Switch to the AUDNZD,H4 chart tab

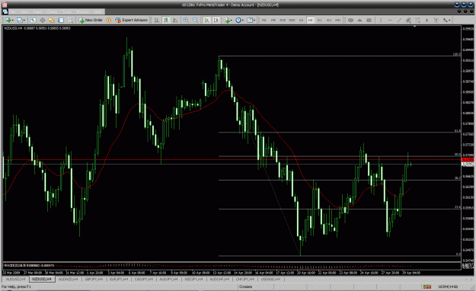(x=68, y=279)
